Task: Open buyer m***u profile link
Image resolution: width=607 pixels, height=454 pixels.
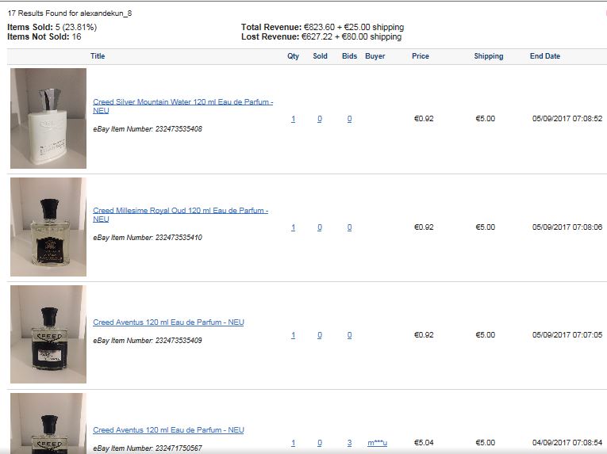Action: 377,443
